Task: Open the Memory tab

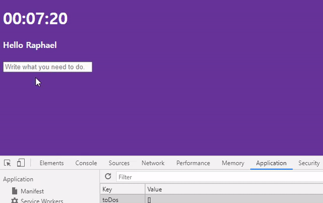Action: [233, 163]
